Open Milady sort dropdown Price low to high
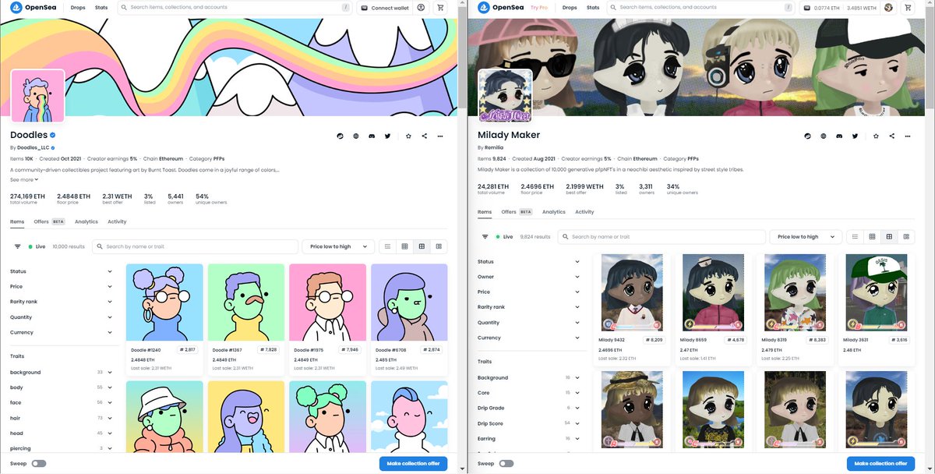 (x=806, y=236)
